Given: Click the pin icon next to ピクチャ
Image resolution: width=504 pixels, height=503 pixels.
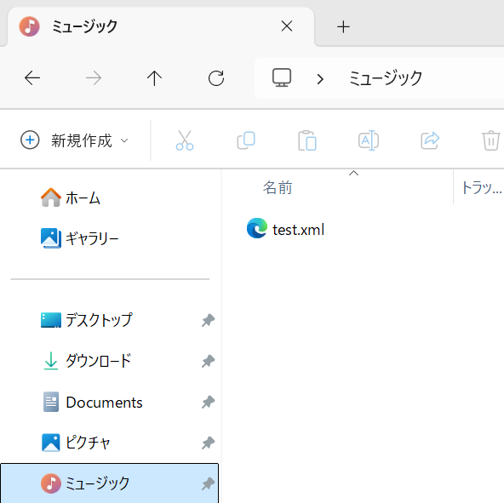Looking at the screenshot, I should coord(208,443).
